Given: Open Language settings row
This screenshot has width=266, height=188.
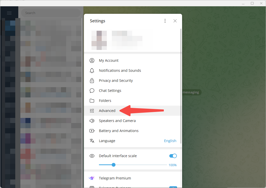Looking at the screenshot, I should tap(133, 141).
